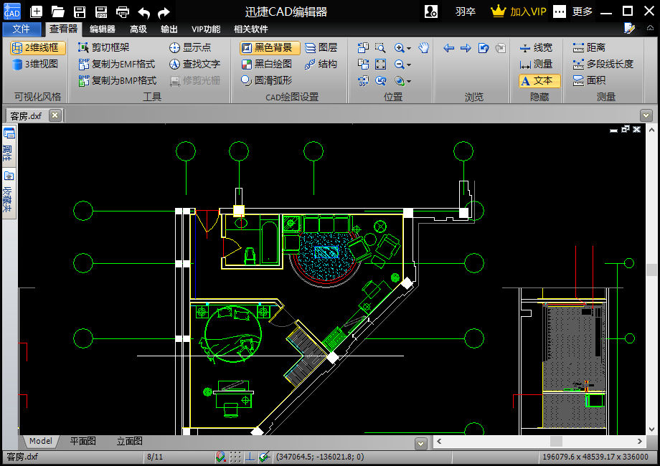Toggle 显示点 option

[x=190, y=47]
